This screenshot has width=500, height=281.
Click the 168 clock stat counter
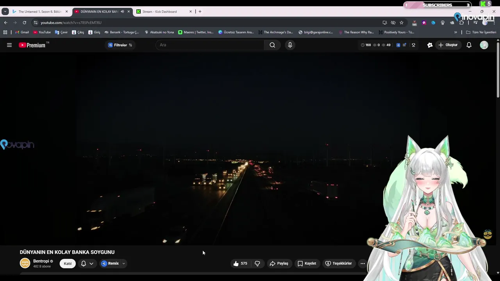pyautogui.click(x=366, y=45)
